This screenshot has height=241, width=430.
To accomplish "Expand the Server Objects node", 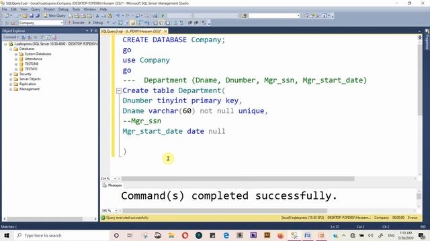I will click(x=11, y=79).
